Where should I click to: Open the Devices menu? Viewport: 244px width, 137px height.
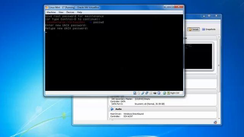70,12
